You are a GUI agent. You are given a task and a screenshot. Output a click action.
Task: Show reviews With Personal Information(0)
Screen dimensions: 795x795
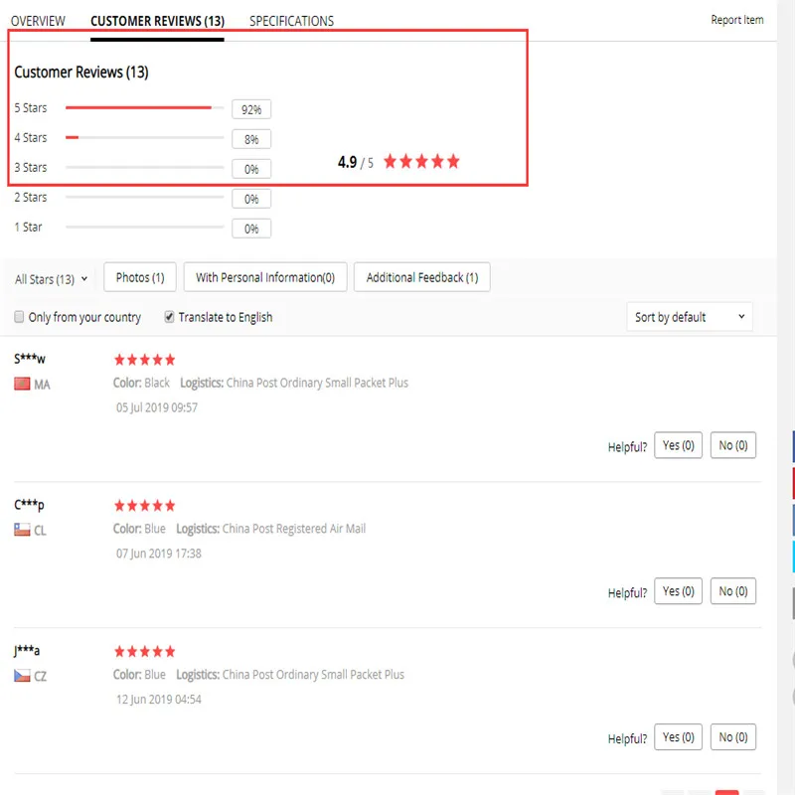265,277
